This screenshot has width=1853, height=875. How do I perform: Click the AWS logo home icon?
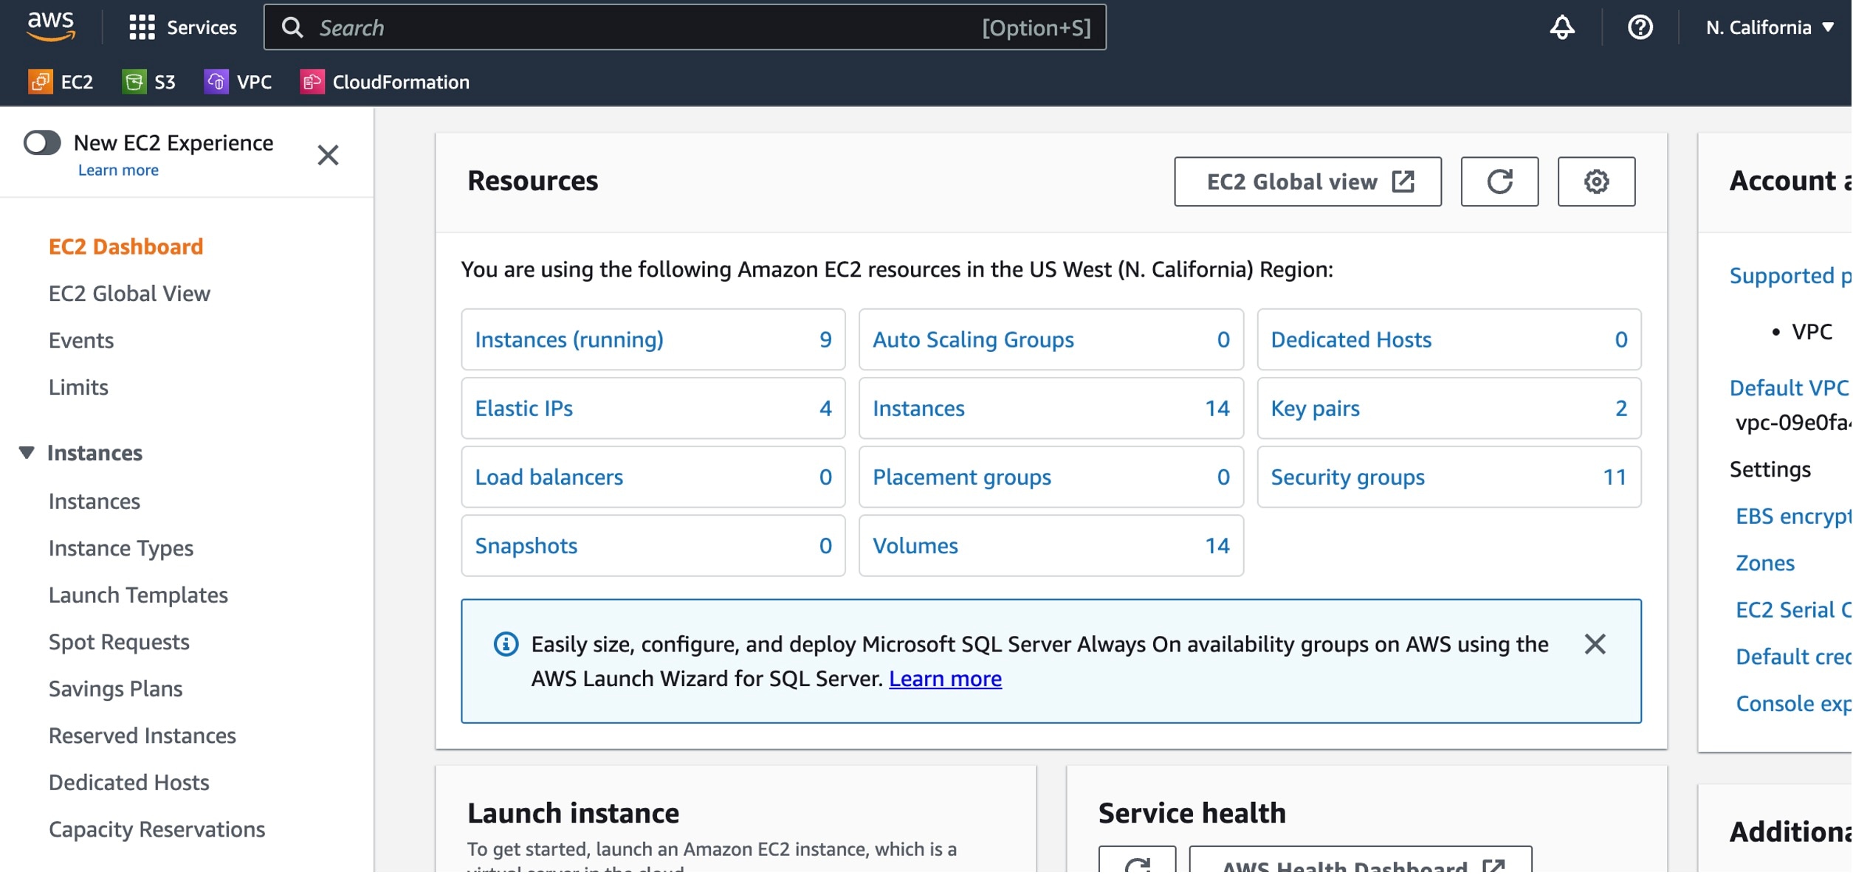(x=50, y=26)
